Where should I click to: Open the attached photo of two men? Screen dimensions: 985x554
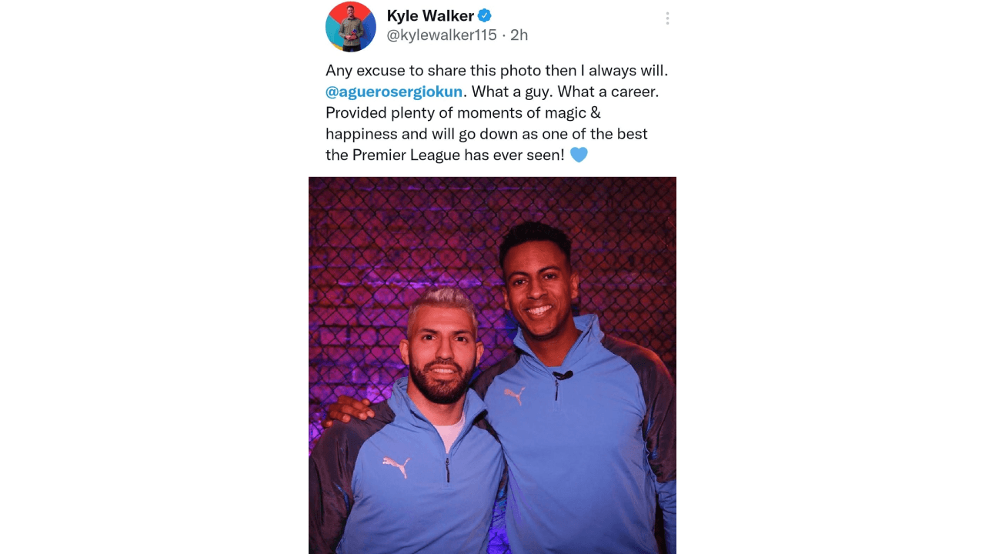click(x=492, y=365)
